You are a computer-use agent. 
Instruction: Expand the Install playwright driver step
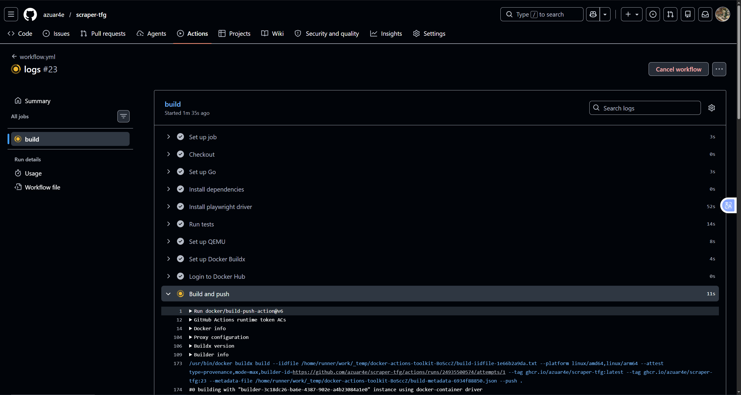440,206
